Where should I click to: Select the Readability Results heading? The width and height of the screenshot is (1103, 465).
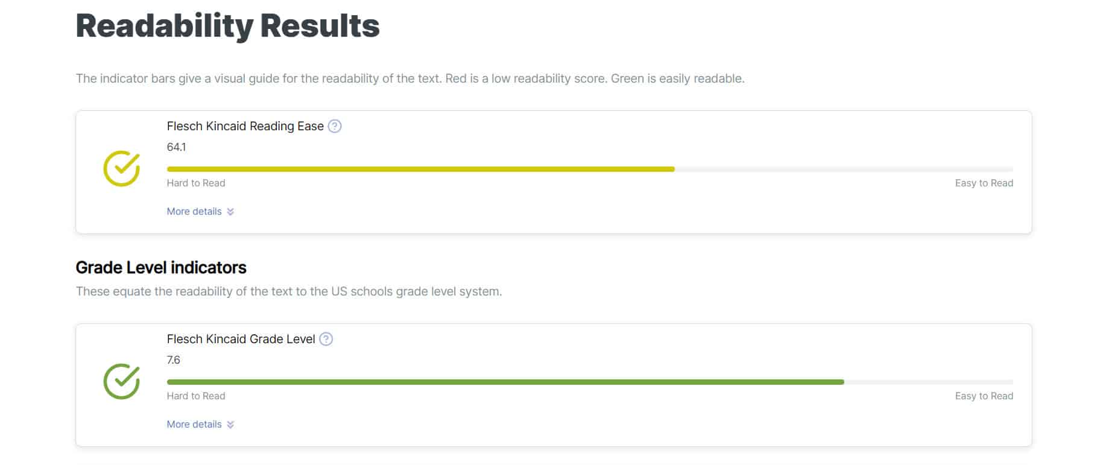[x=227, y=25]
